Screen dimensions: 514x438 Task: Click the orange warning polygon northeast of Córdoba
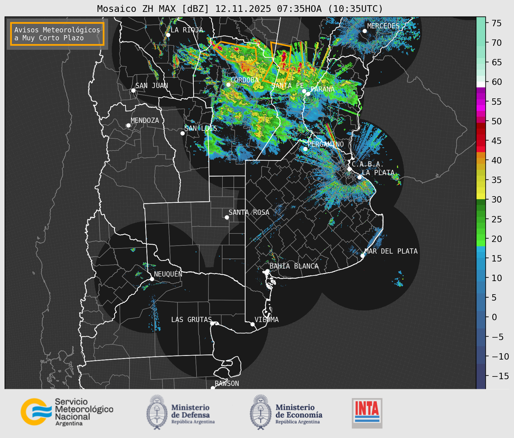[x=236, y=52]
